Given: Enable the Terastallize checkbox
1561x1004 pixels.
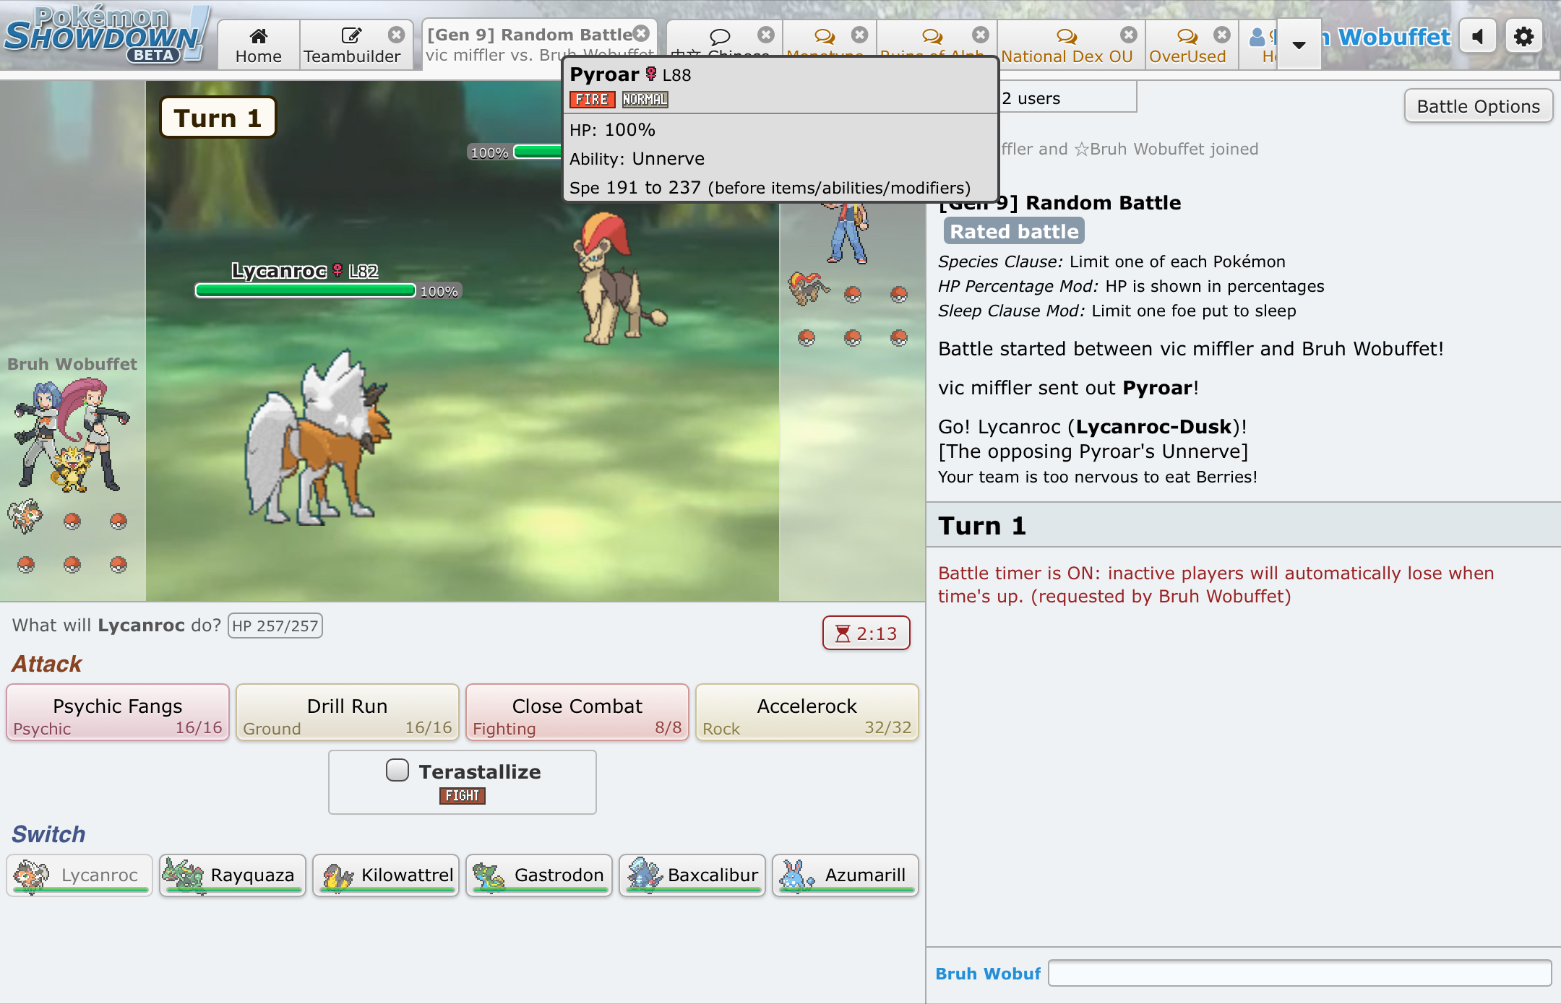Looking at the screenshot, I should pos(397,770).
